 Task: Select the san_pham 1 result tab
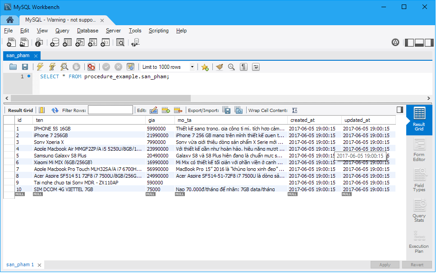(x=20, y=264)
